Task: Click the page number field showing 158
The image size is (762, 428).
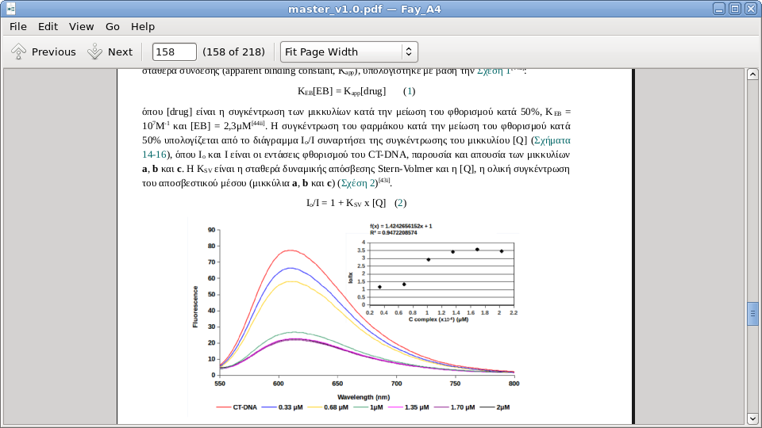Action: coord(174,52)
